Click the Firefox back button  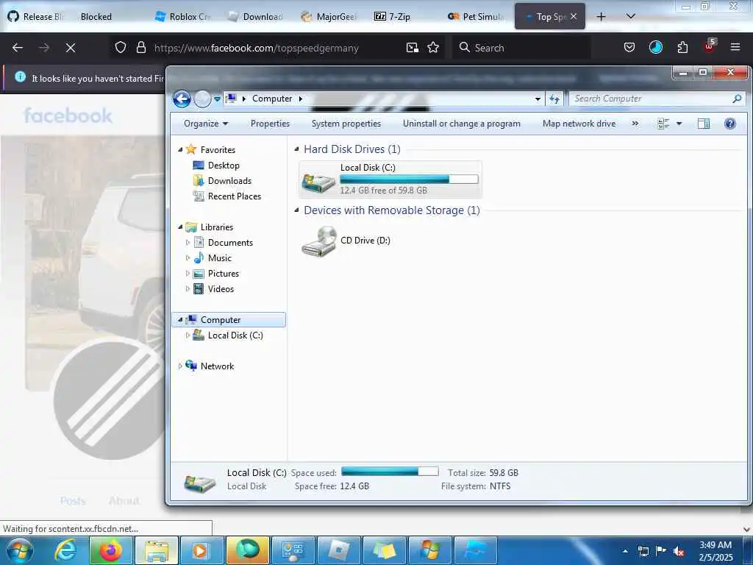[x=18, y=48]
